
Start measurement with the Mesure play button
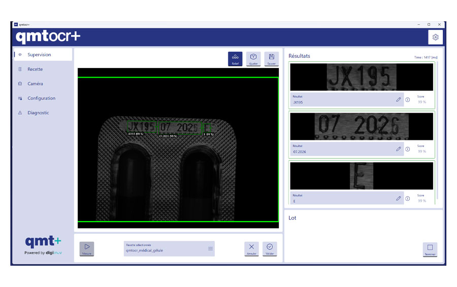tap(87, 248)
